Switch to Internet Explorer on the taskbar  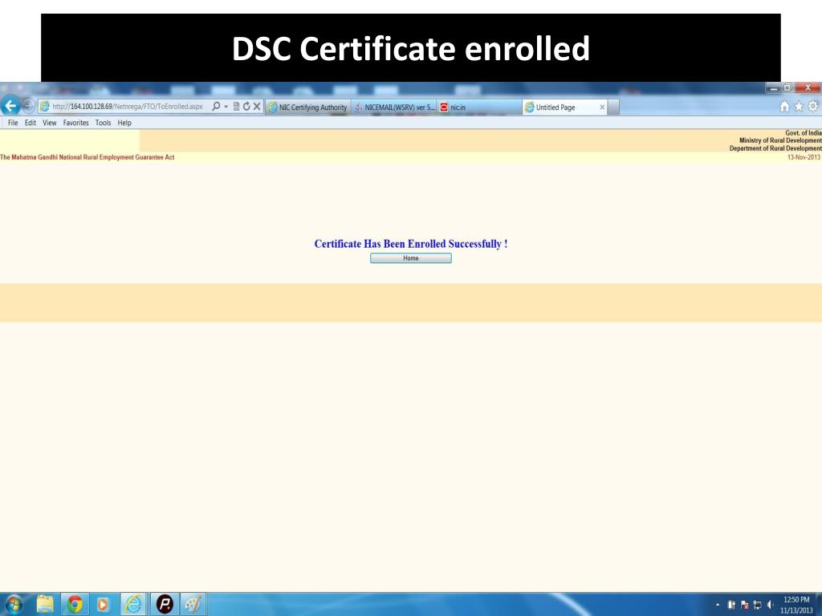pos(134,605)
